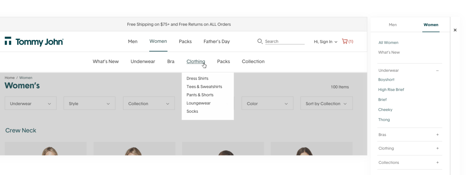Viewport: 466px width, 175px height.
Task: Open the Style filter dropdown
Action: pos(89,103)
